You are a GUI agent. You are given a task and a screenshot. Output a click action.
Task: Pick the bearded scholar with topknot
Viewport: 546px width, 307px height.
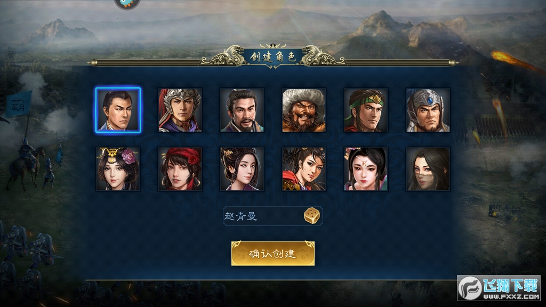point(242,110)
